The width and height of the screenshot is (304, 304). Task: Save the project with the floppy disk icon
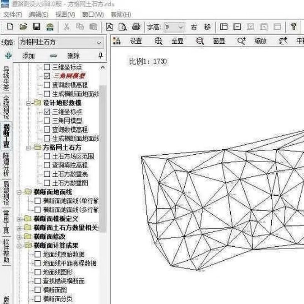click(x=36, y=27)
